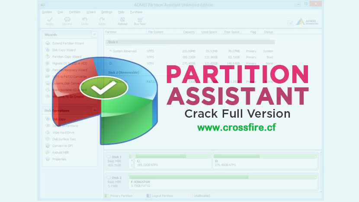Click the Reload toolbar icon

pos(122,20)
